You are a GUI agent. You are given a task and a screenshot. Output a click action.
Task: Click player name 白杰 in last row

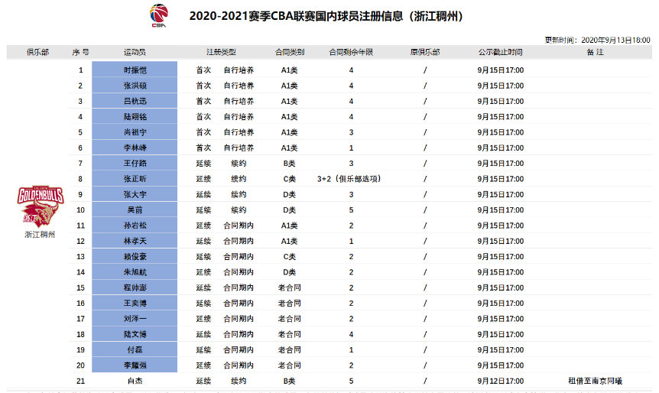click(x=135, y=381)
